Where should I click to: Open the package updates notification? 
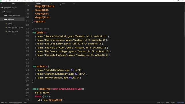(x=180, y=103)
